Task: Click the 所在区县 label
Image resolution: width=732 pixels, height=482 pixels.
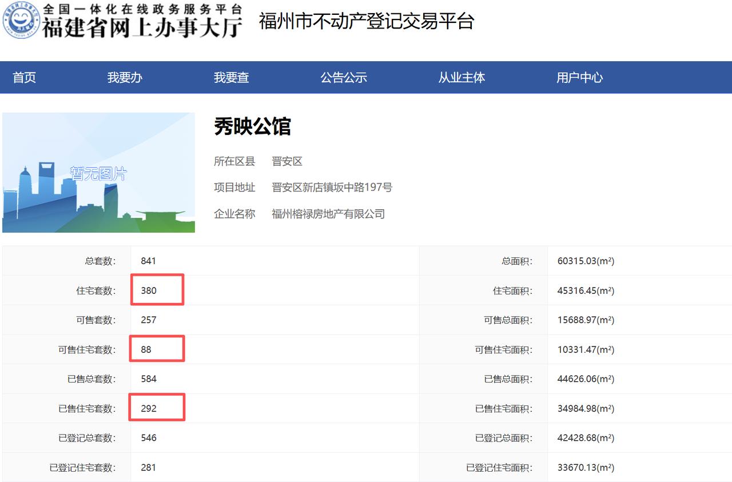Action: point(234,161)
